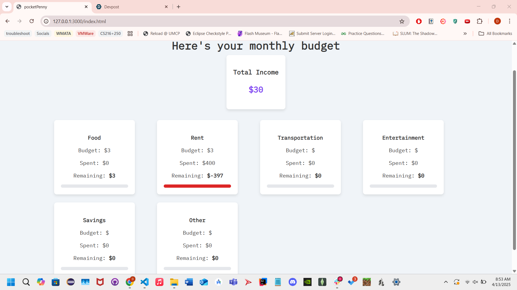
Task: Click the Rent red progress bar
Action: [197, 186]
